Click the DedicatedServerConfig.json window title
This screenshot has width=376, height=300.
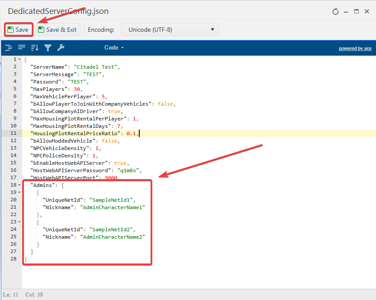pos(58,11)
